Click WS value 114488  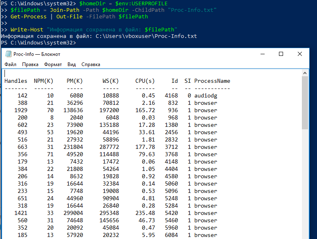tap(109, 154)
